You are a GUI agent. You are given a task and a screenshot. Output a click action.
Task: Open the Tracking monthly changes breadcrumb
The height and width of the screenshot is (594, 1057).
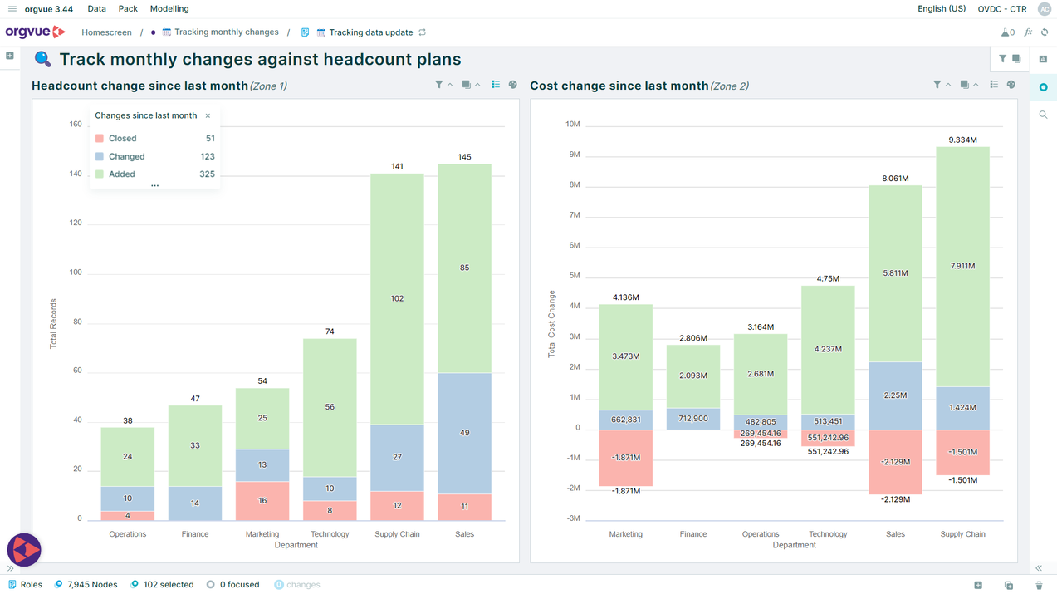(x=226, y=32)
